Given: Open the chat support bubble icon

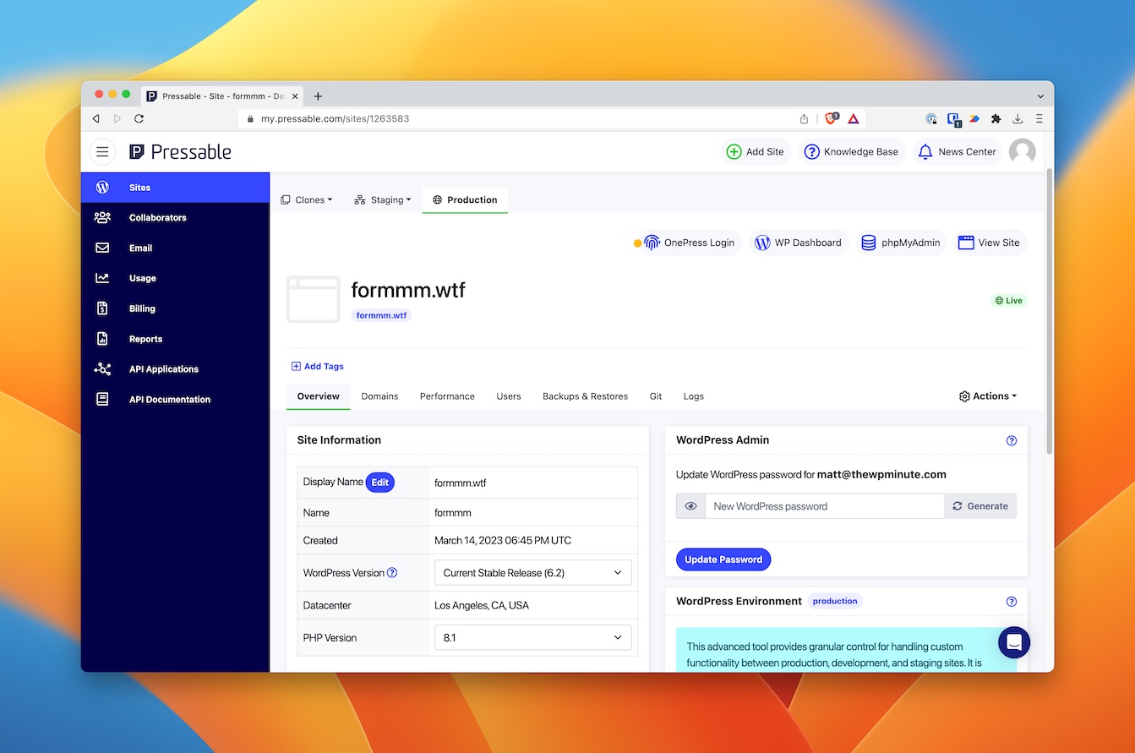Looking at the screenshot, I should point(1014,642).
